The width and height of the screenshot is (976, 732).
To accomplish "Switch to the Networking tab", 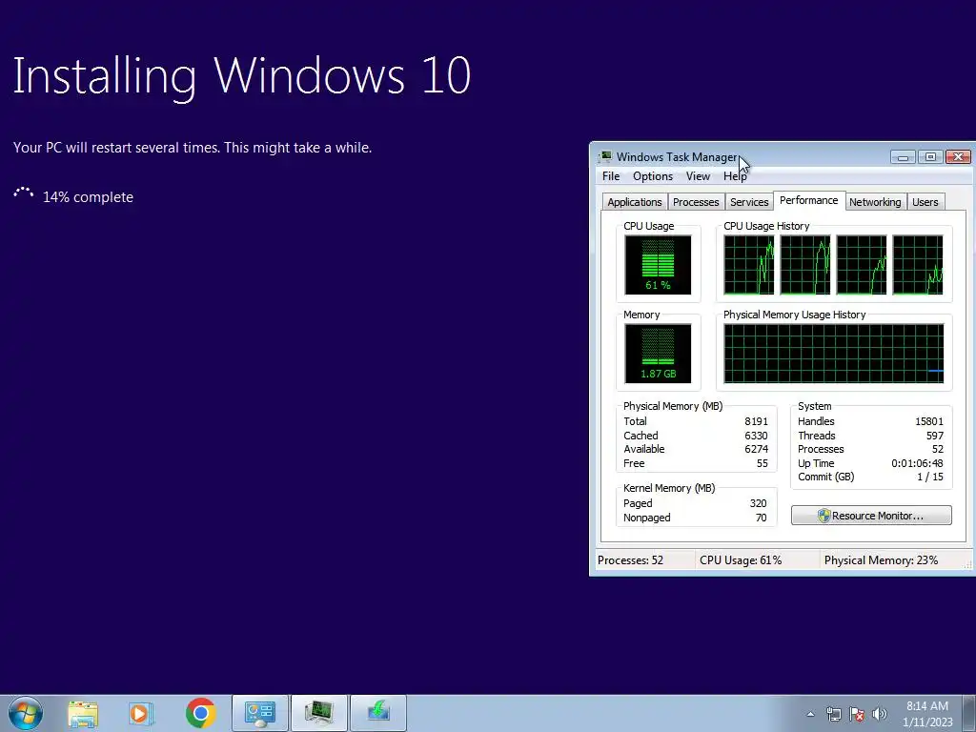I will [x=875, y=202].
